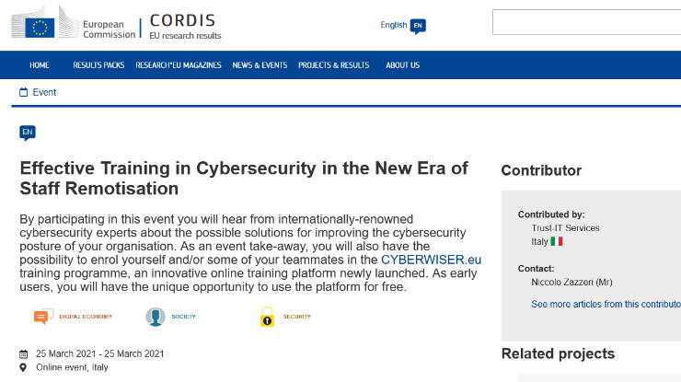This screenshot has height=382, width=681.
Task: Select the Security padlock icon
Action: click(x=267, y=317)
